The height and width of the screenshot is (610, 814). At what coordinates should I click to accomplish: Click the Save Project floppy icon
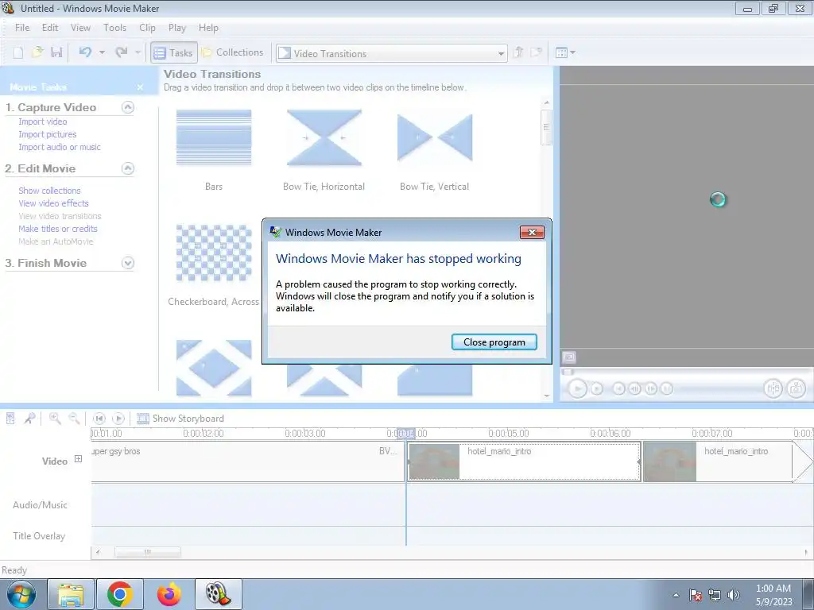pyautogui.click(x=56, y=52)
